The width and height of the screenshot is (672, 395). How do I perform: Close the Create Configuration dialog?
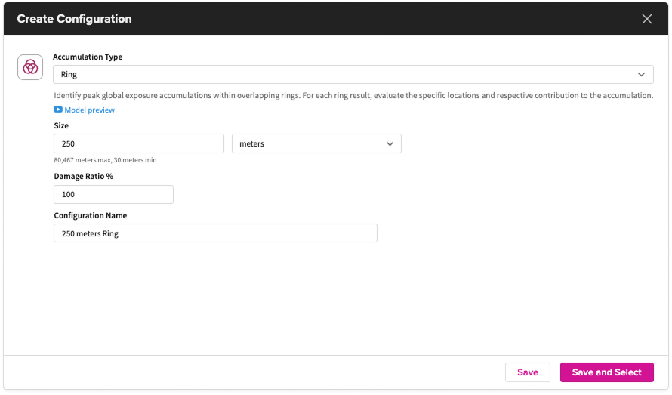646,19
